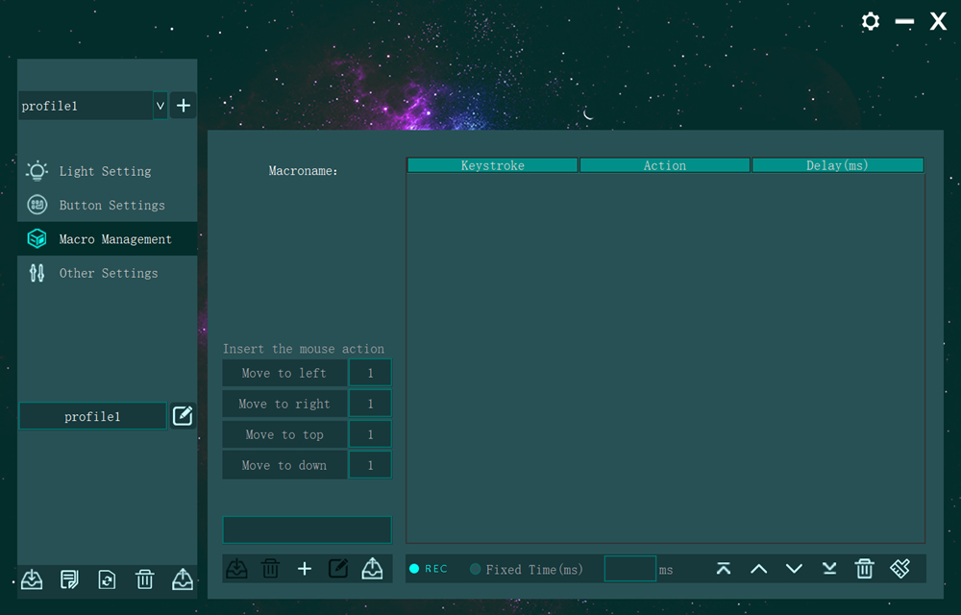Export macro using the macro panel export icon
961x615 pixels.
click(372, 569)
